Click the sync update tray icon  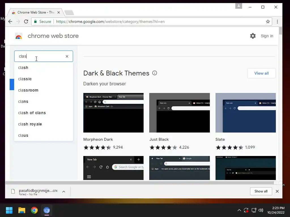tap(246, 210)
